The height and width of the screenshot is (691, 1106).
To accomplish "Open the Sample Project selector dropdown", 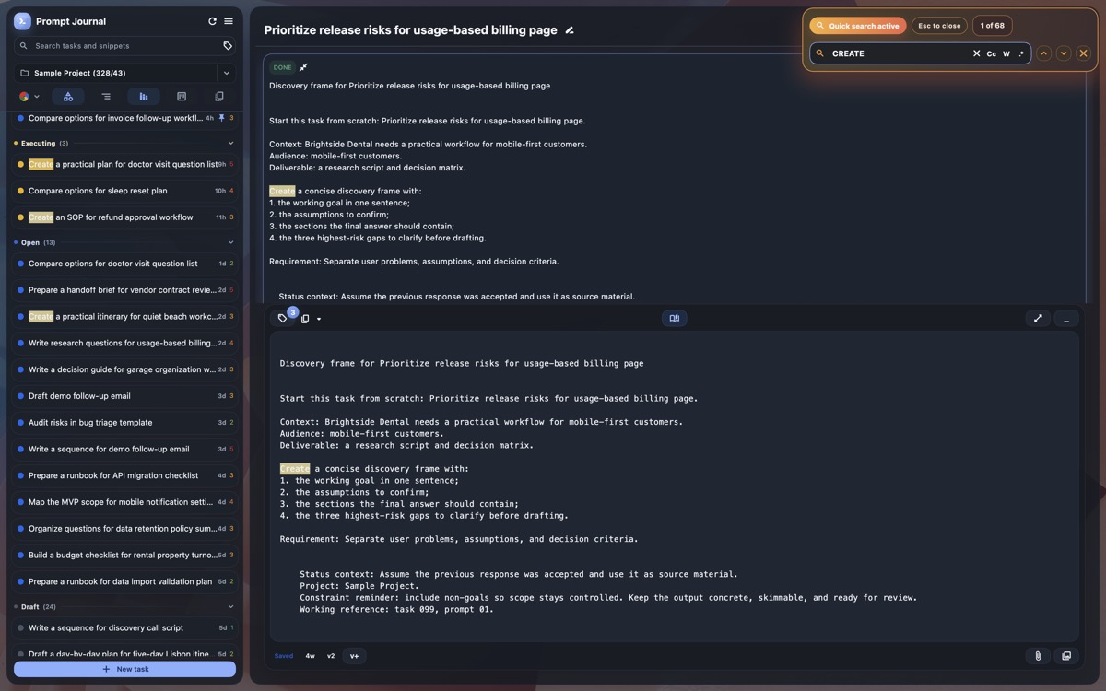I will pos(227,73).
